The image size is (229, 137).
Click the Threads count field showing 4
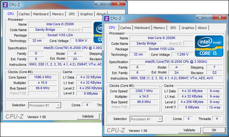217,119
